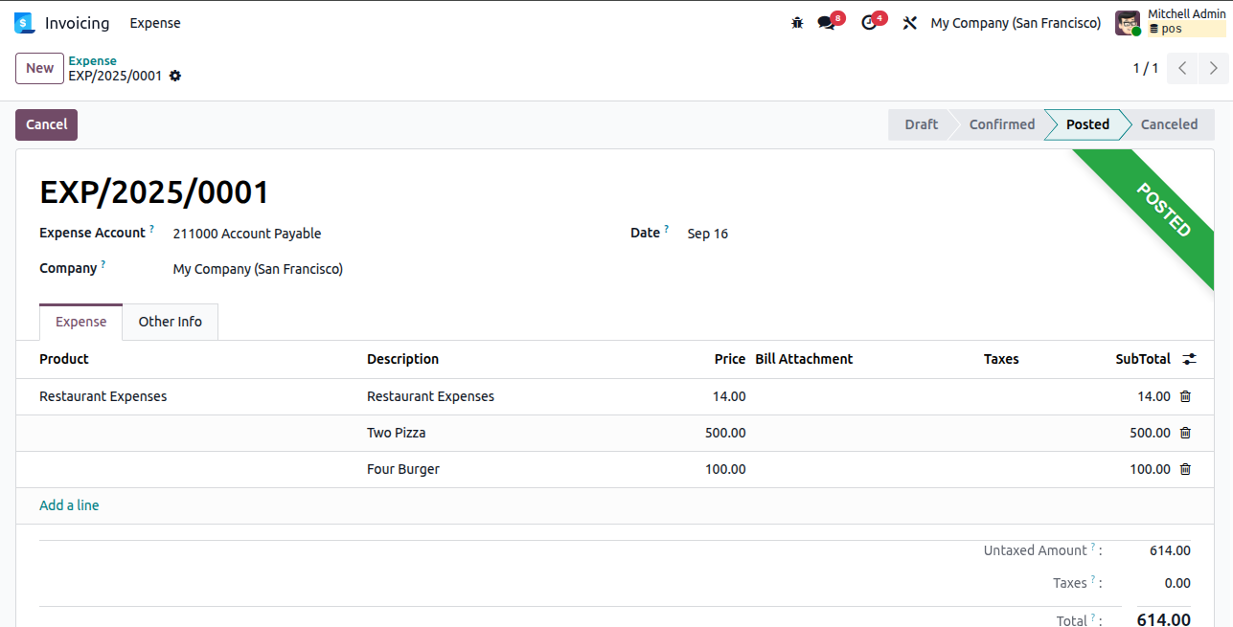Click the Restaurant Expenses description cell

pyautogui.click(x=430, y=396)
